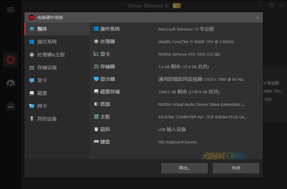The image size is (287, 189).
Task: Click the 处理器&主板 chip icon in sidebar
Action: click(31, 55)
